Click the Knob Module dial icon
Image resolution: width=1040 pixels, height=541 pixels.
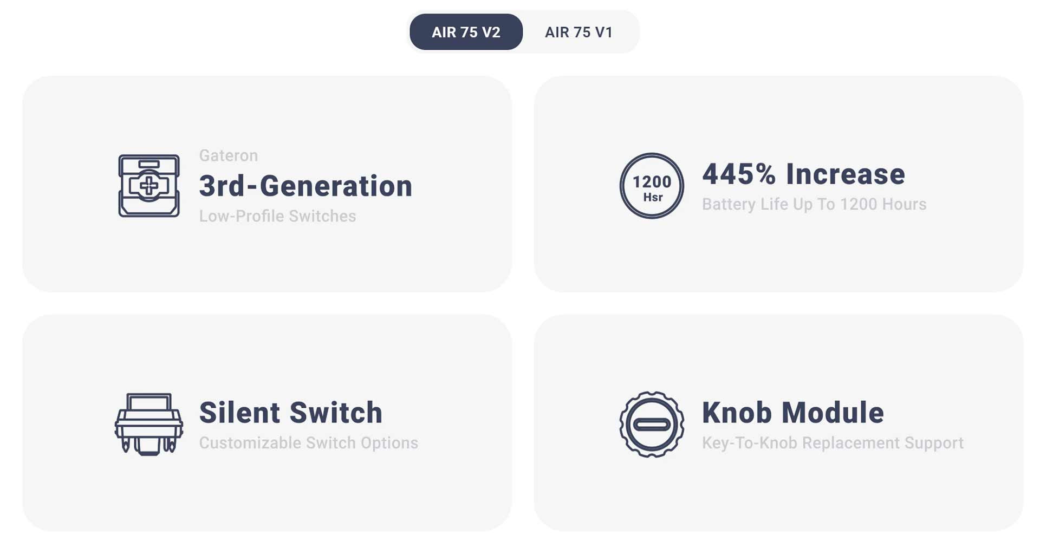pyautogui.click(x=652, y=424)
